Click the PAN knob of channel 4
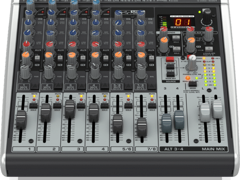 (95, 72)
